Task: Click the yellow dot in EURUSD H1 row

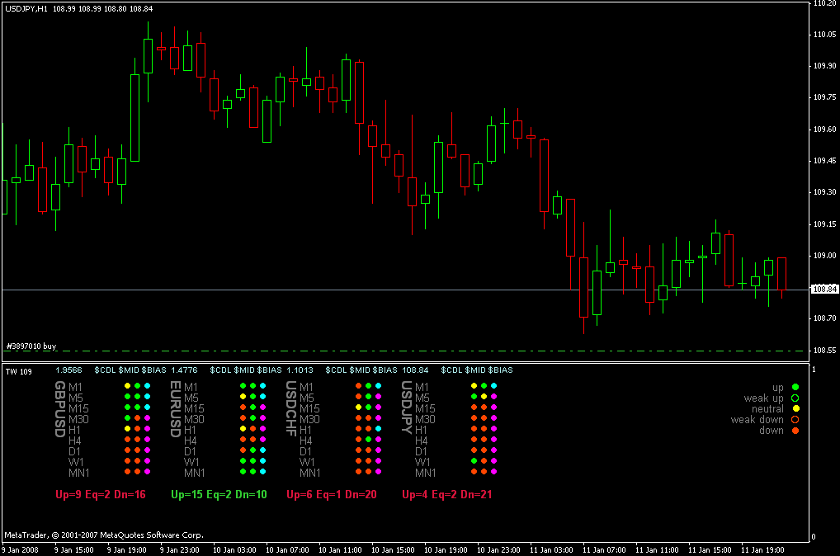Action: click(x=243, y=429)
